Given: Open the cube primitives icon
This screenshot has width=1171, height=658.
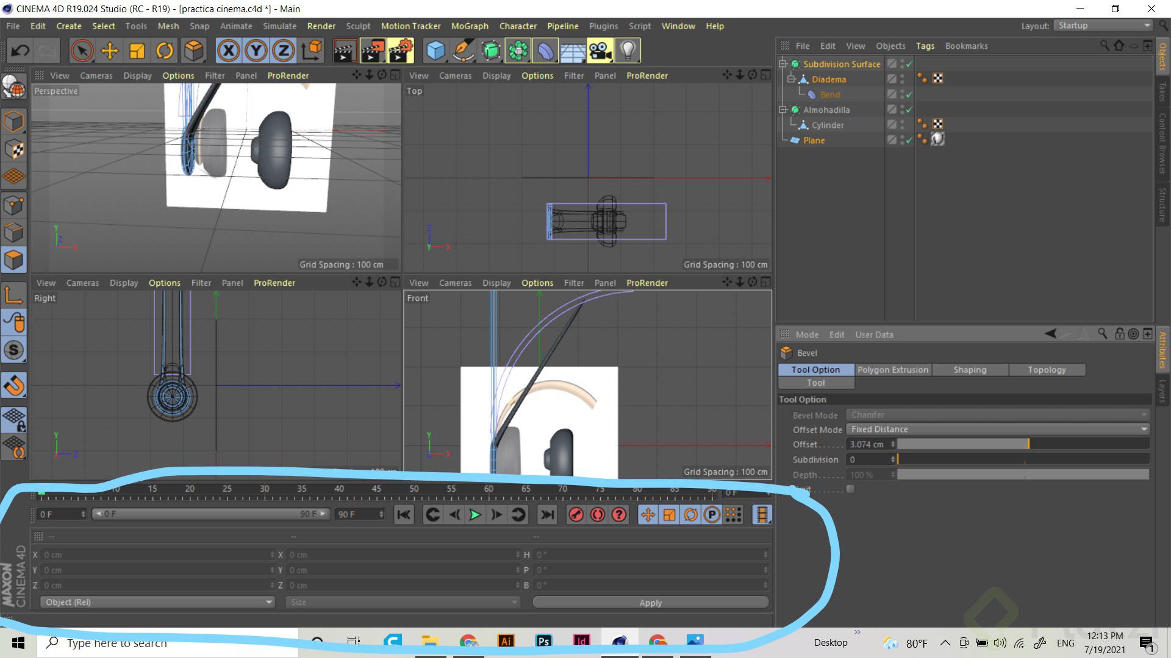Looking at the screenshot, I should 435,51.
